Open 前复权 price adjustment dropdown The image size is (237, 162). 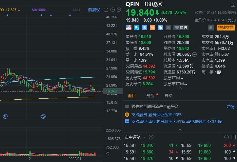point(94,10)
